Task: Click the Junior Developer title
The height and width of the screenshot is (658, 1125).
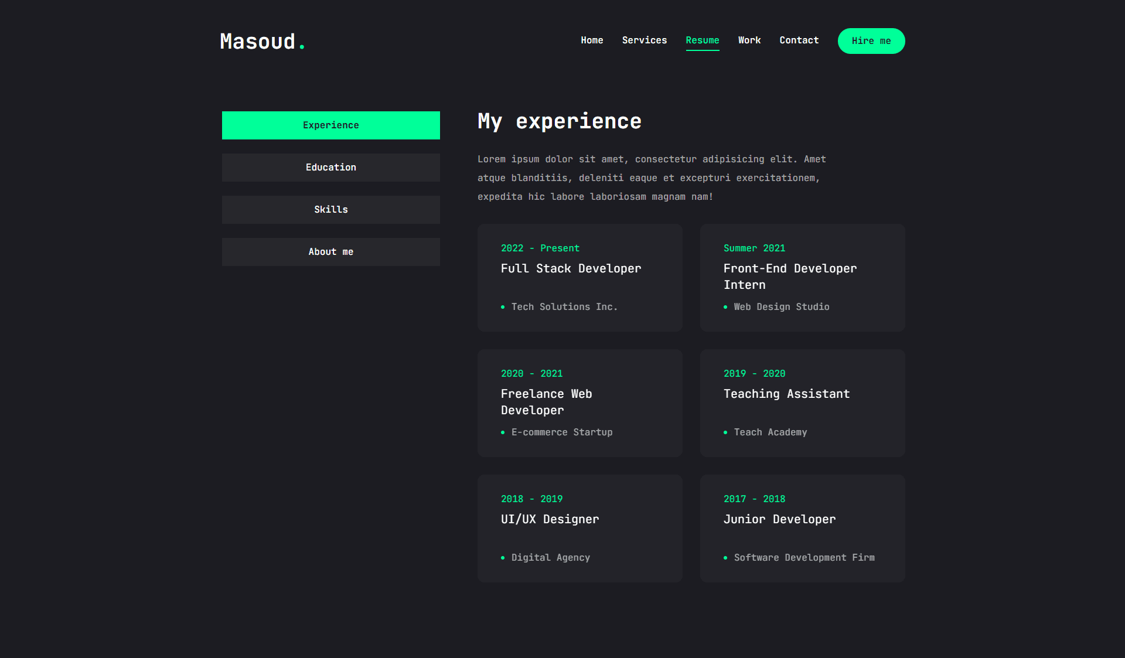Action: [780, 519]
